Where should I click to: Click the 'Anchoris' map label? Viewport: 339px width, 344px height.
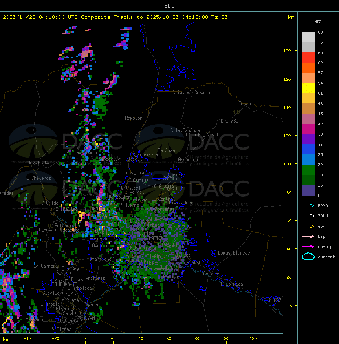(x=95, y=278)
